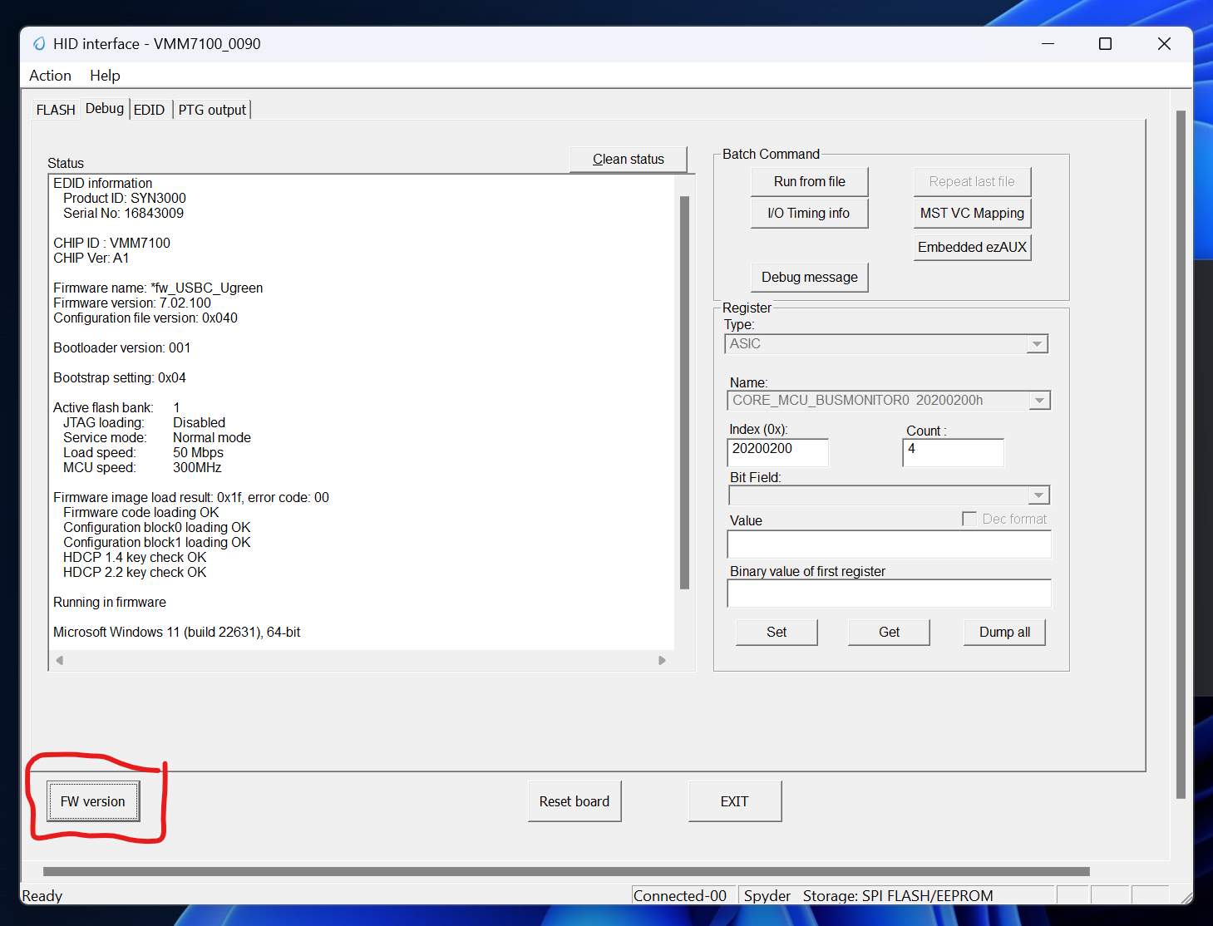
Task: Click 'Microsoft Windows 11 (build 22631), 64-bit' line
Action: pyautogui.click(x=177, y=632)
